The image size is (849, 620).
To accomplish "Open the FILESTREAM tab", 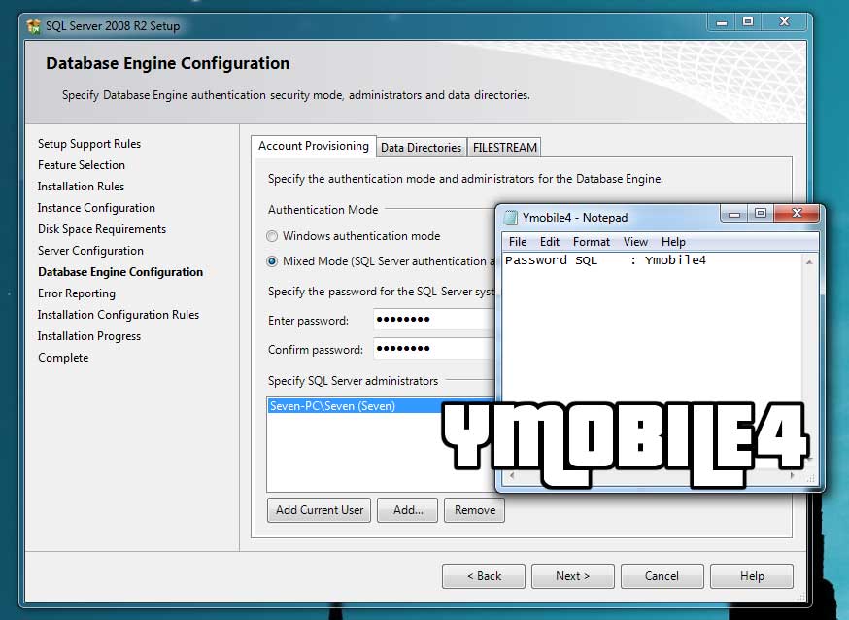I will [x=504, y=148].
